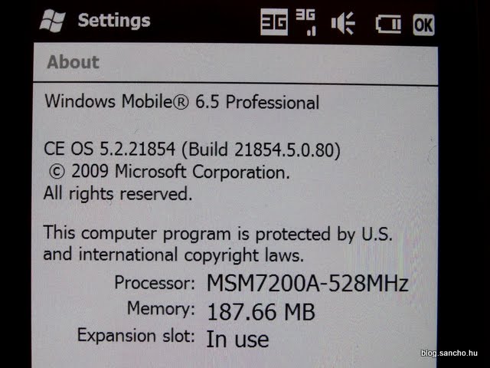This screenshot has height=368, width=490.
Task: Tap the Settings title in top bar
Action: pyautogui.click(x=114, y=21)
